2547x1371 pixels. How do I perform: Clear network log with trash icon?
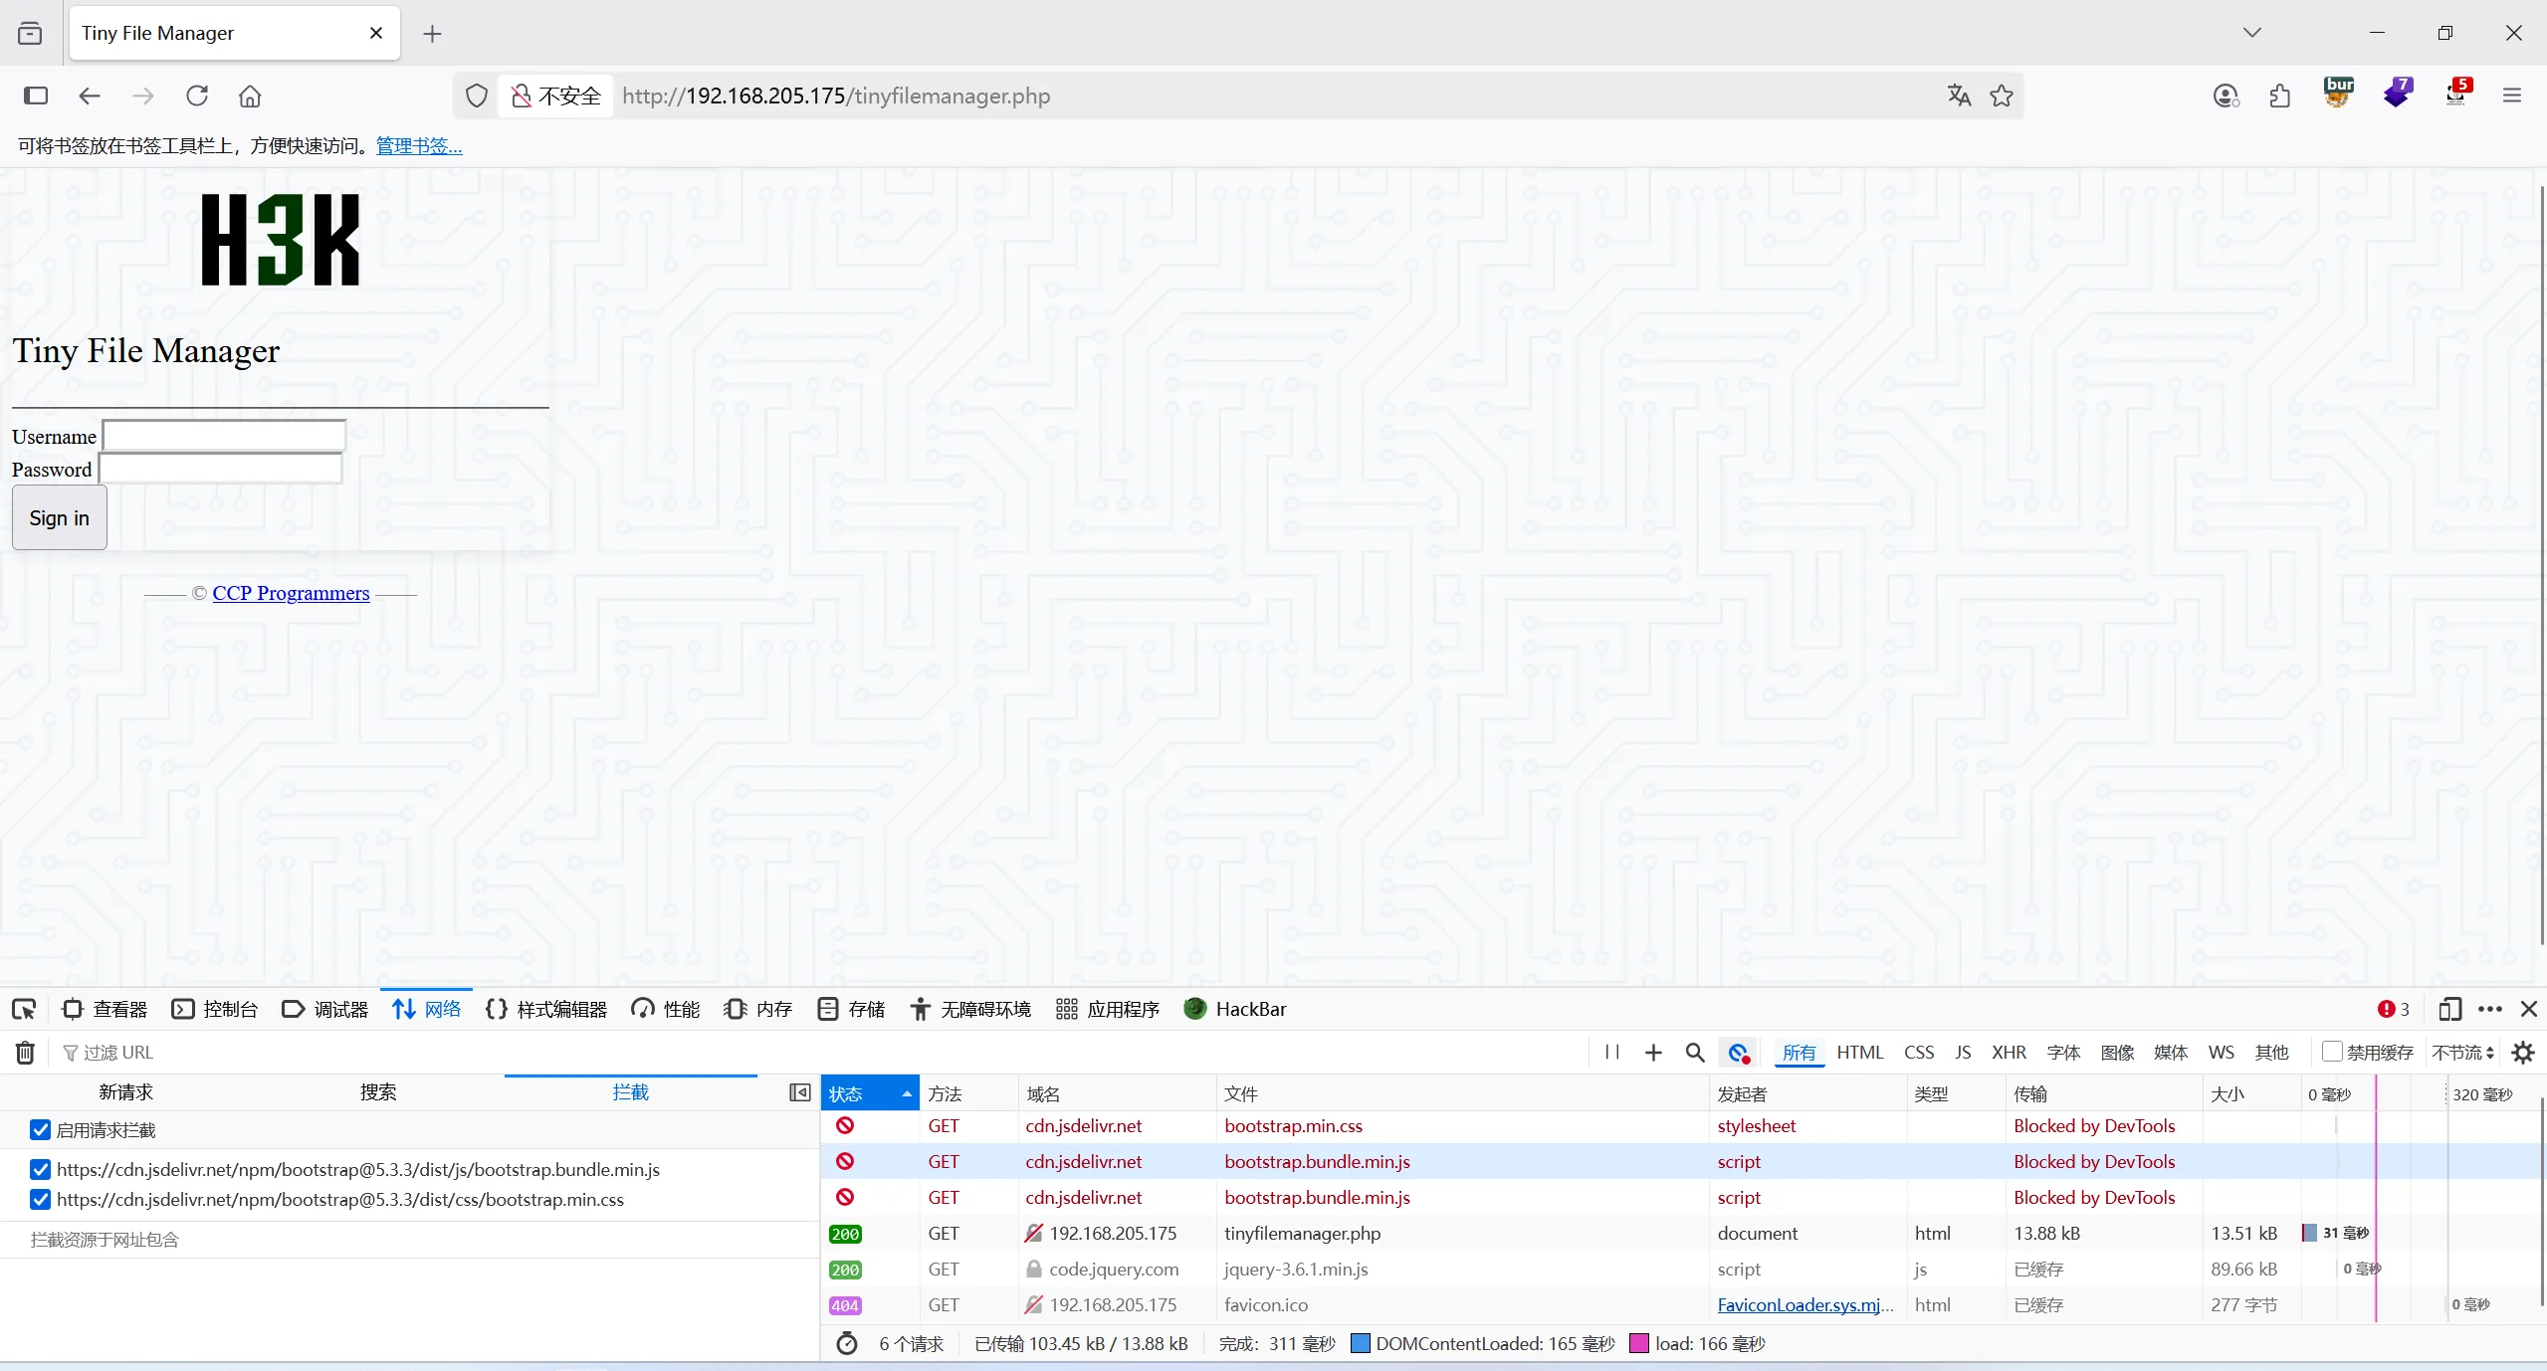click(x=25, y=1052)
